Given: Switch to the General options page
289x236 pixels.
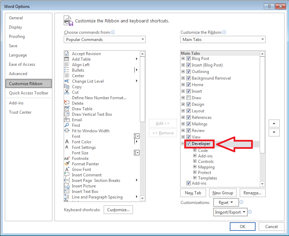Looking at the screenshot, I should click(x=16, y=18).
